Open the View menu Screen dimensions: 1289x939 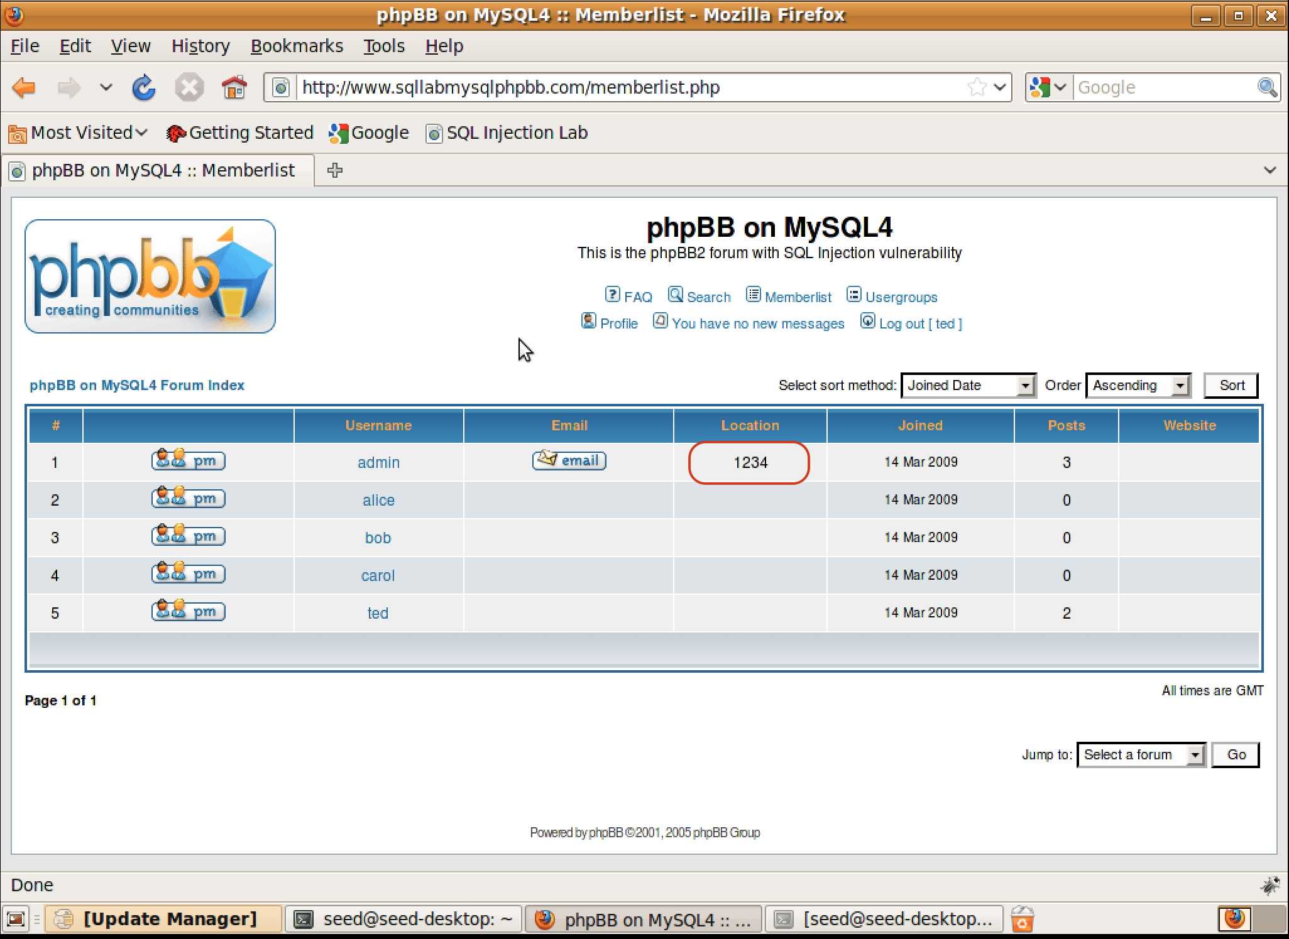[x=131, y=46]
